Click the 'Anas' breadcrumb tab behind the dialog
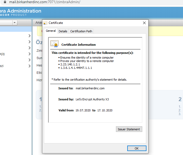 coord(39,23)
